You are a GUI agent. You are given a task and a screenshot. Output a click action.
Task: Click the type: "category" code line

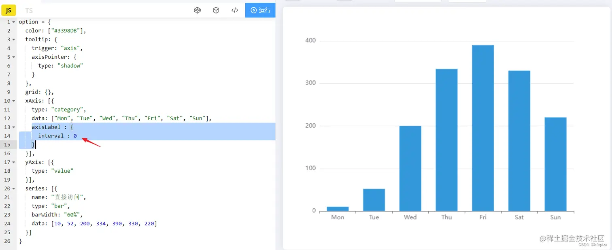(x=59, y=110)
